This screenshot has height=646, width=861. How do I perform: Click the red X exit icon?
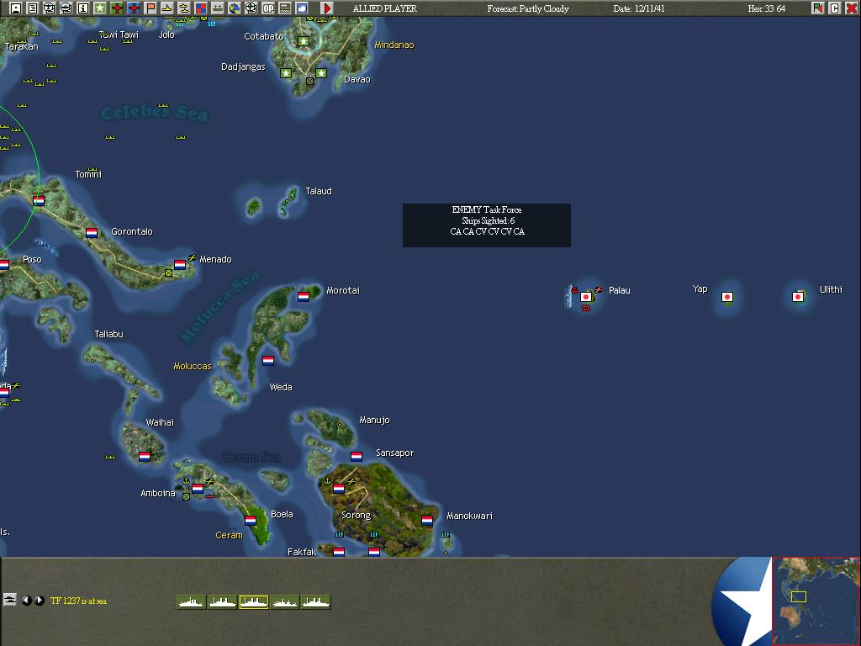click(851, 8)
